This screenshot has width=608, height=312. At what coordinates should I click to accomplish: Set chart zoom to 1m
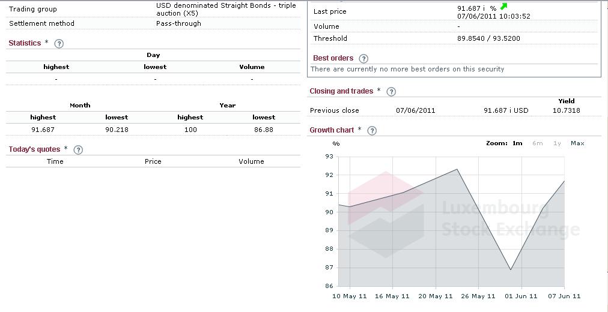click(x=517, y=143)
